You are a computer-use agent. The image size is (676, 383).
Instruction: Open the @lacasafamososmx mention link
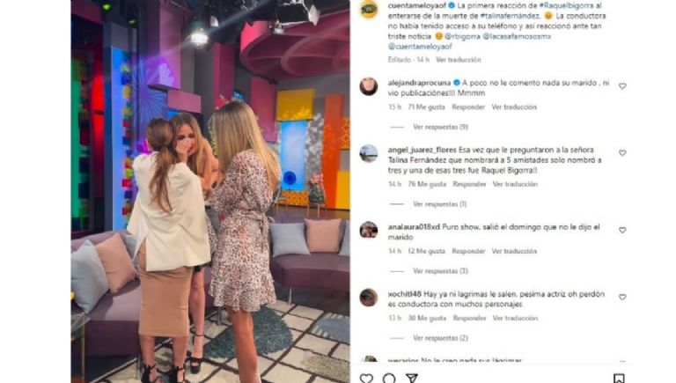click(517, 36)
